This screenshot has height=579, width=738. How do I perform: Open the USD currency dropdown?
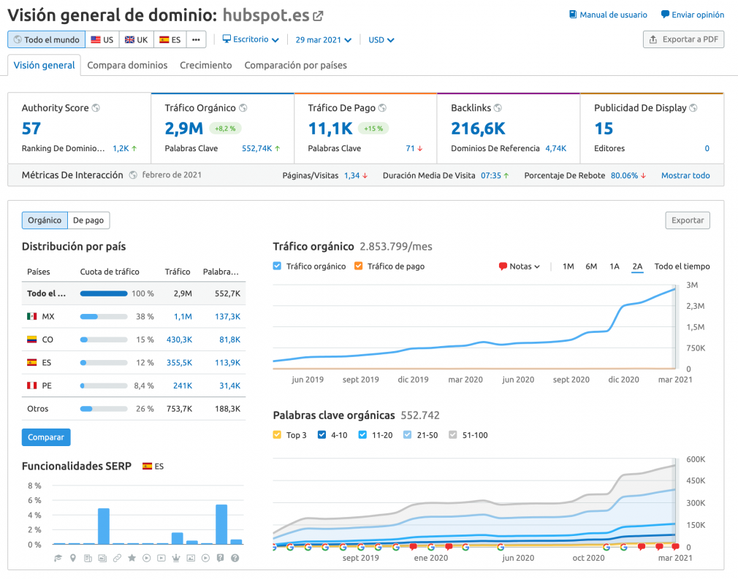coord(381,40)
